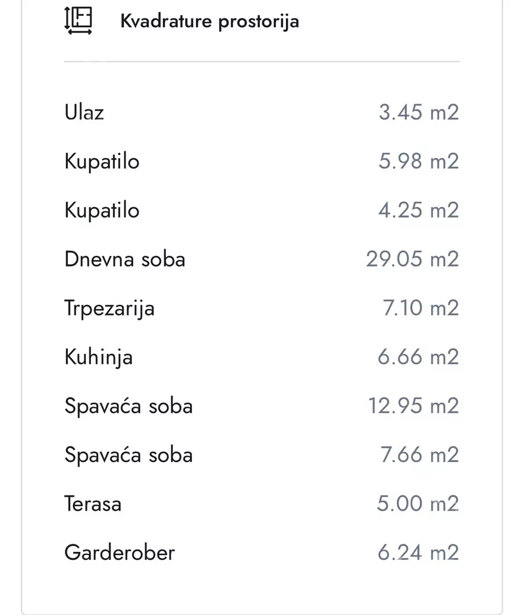
Task: Click the 7.66 m2 bedroom value
Action: (x=420, y=455)
